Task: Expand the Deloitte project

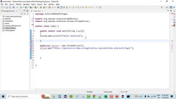Action: coord(1,19)
